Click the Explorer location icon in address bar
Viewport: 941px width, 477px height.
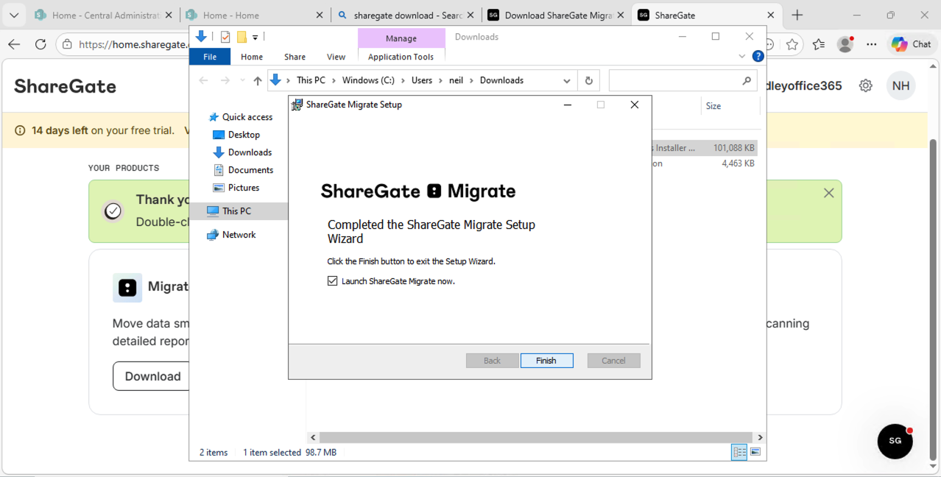pyautogui.click(x=275, y=79)
